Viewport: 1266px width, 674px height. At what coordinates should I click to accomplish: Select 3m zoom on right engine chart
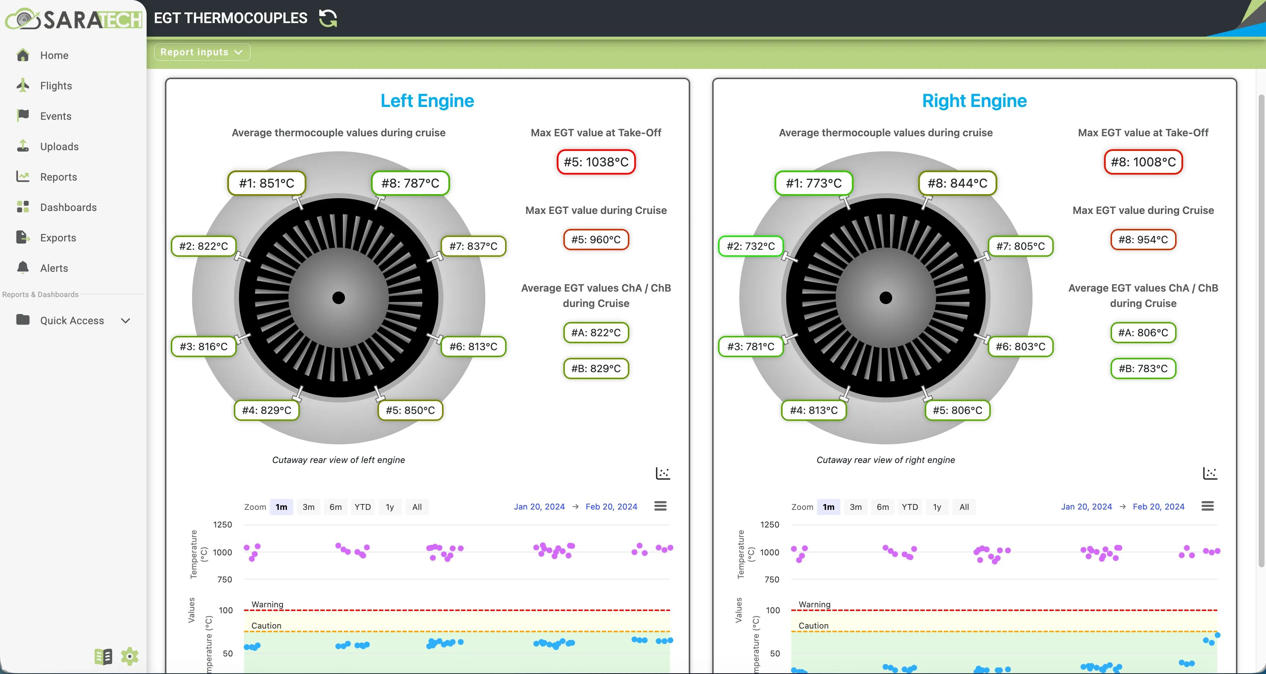click(855, 507)
